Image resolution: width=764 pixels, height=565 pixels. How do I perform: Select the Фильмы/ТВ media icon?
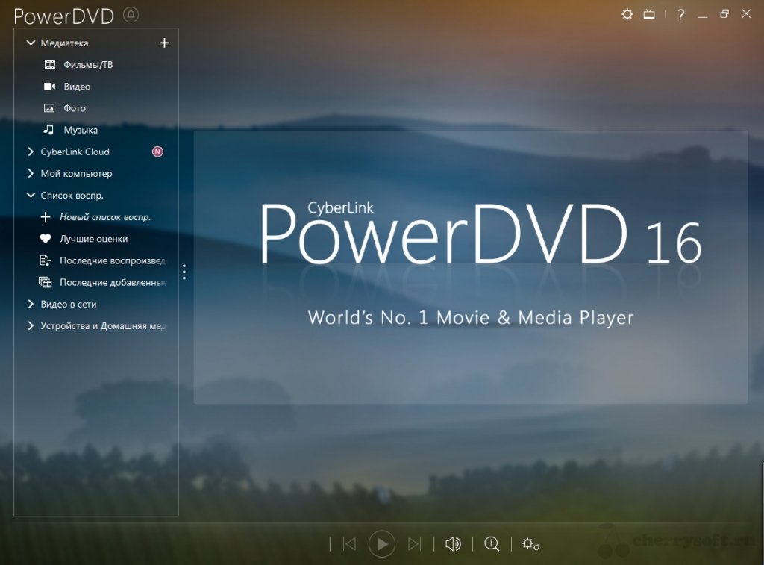pos(49,64)
